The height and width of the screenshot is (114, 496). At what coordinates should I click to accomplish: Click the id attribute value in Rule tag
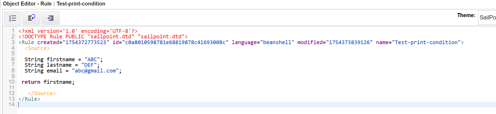coord(175,42)
